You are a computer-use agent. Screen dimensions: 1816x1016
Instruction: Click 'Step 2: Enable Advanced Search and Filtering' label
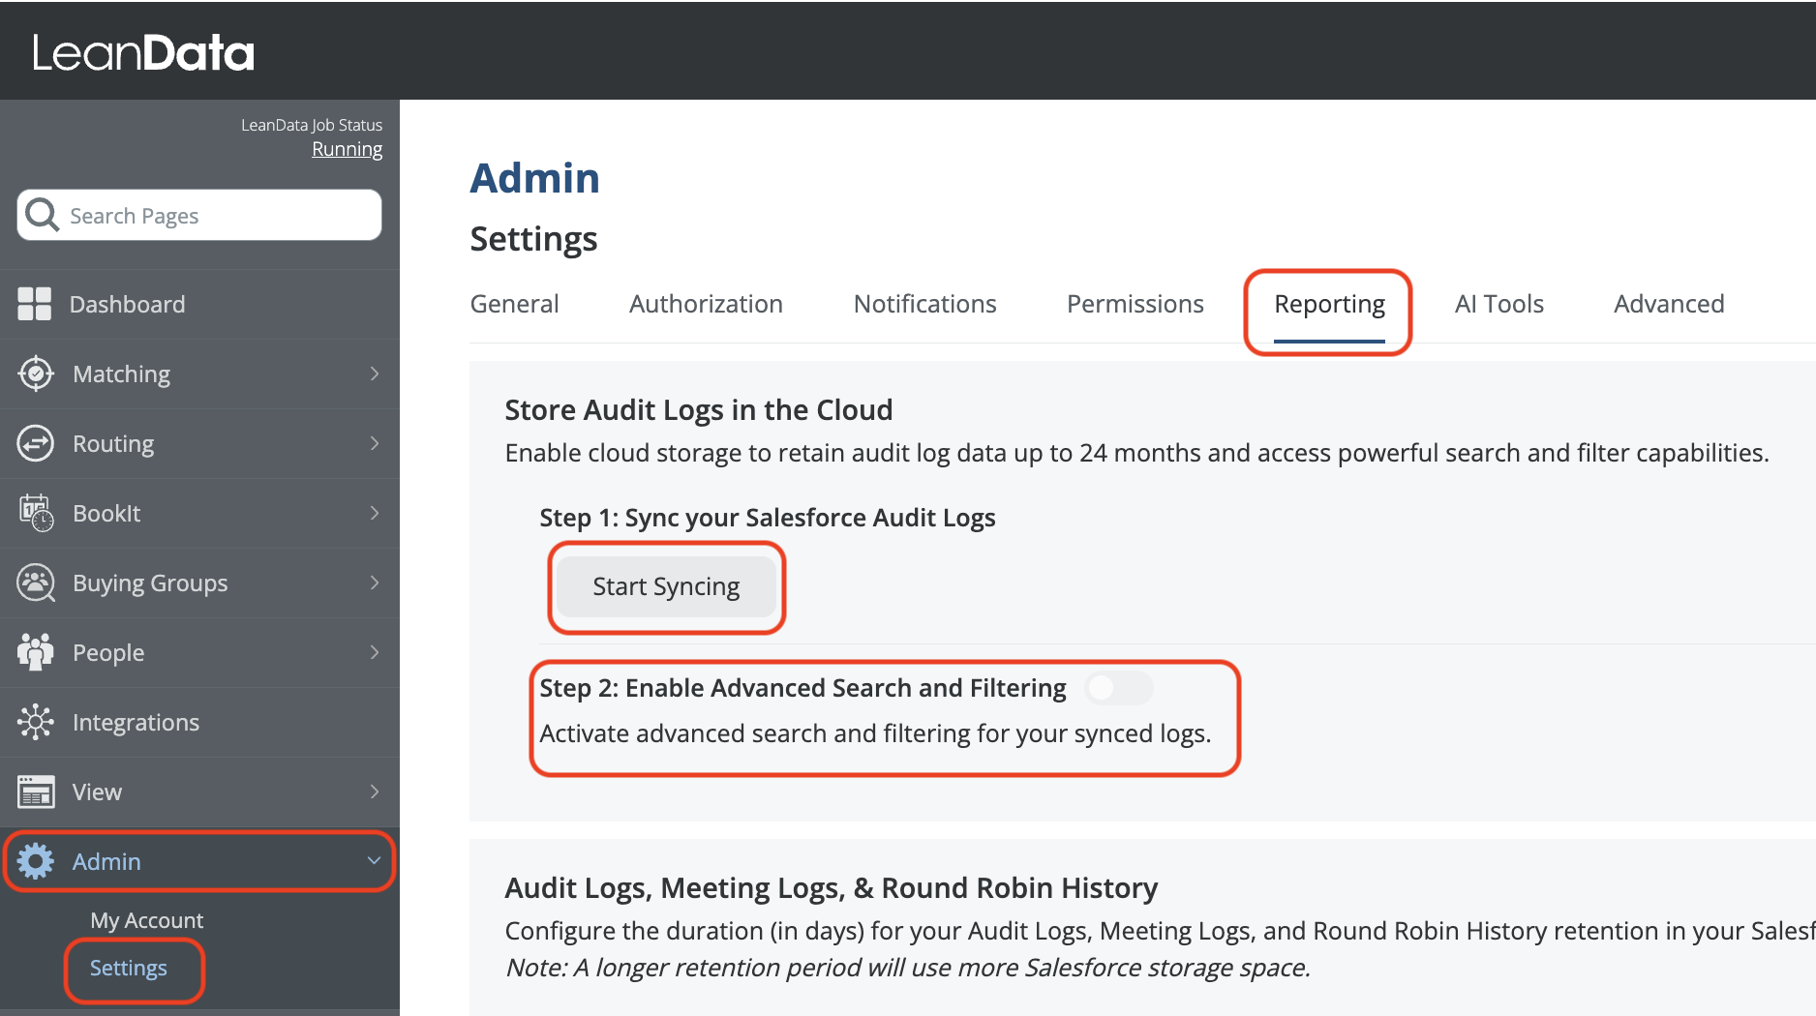coord(802,688)
